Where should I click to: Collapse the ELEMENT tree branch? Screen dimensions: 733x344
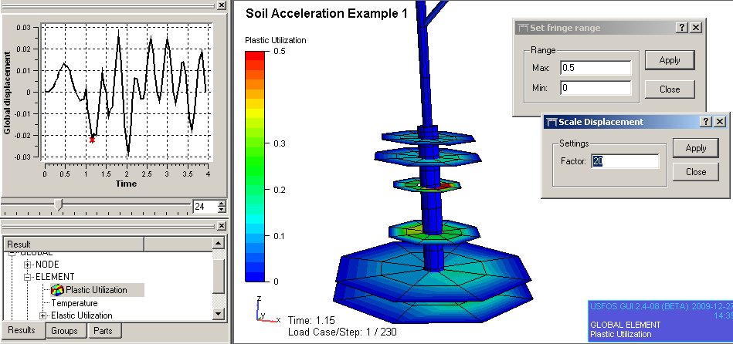pos(29,277)
